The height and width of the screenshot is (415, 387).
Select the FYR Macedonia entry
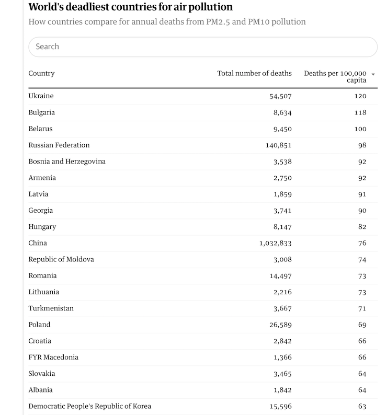coord(203,358)
